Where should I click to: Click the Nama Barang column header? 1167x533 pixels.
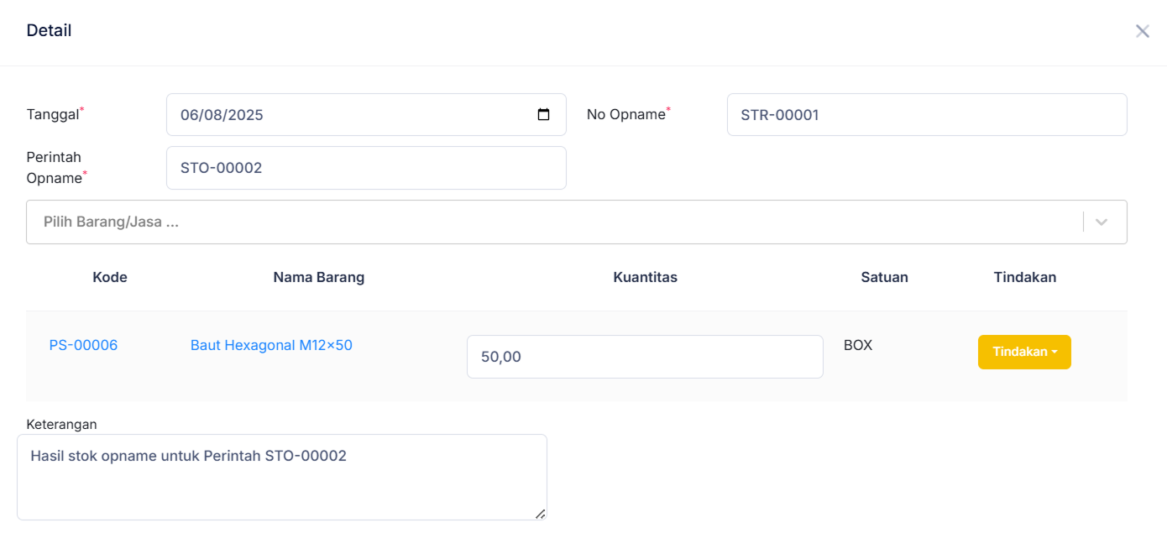pos(319,277)
